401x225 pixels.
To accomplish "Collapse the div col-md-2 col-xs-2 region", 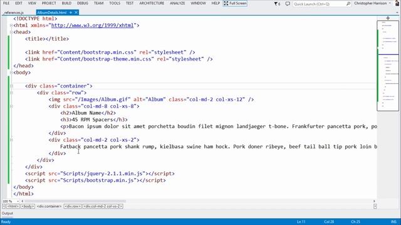I will pos(11,140).
